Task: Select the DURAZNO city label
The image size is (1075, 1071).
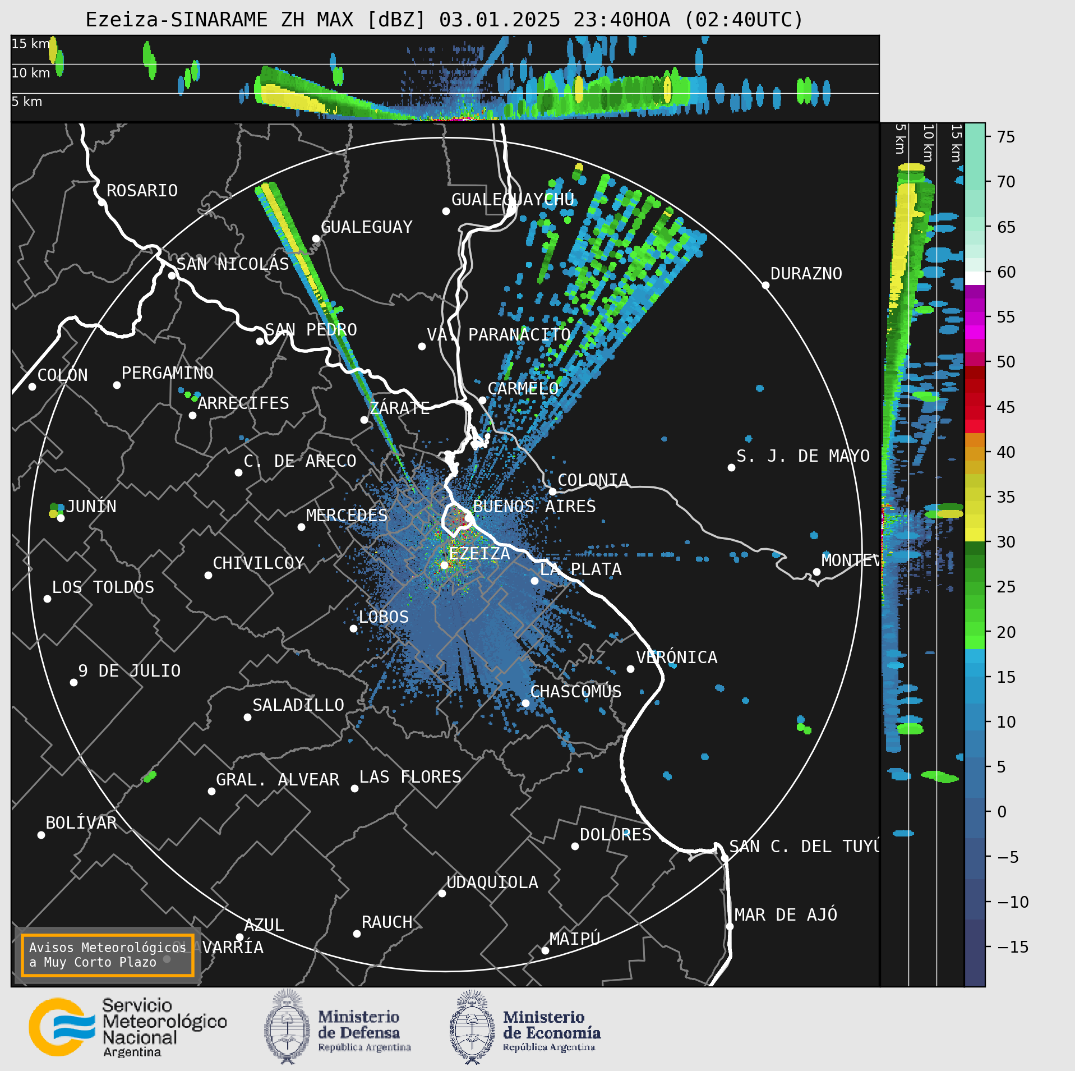Action: point(806,274)
